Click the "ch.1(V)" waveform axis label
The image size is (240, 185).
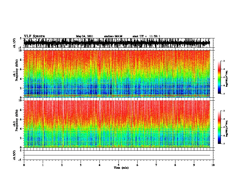15,43
